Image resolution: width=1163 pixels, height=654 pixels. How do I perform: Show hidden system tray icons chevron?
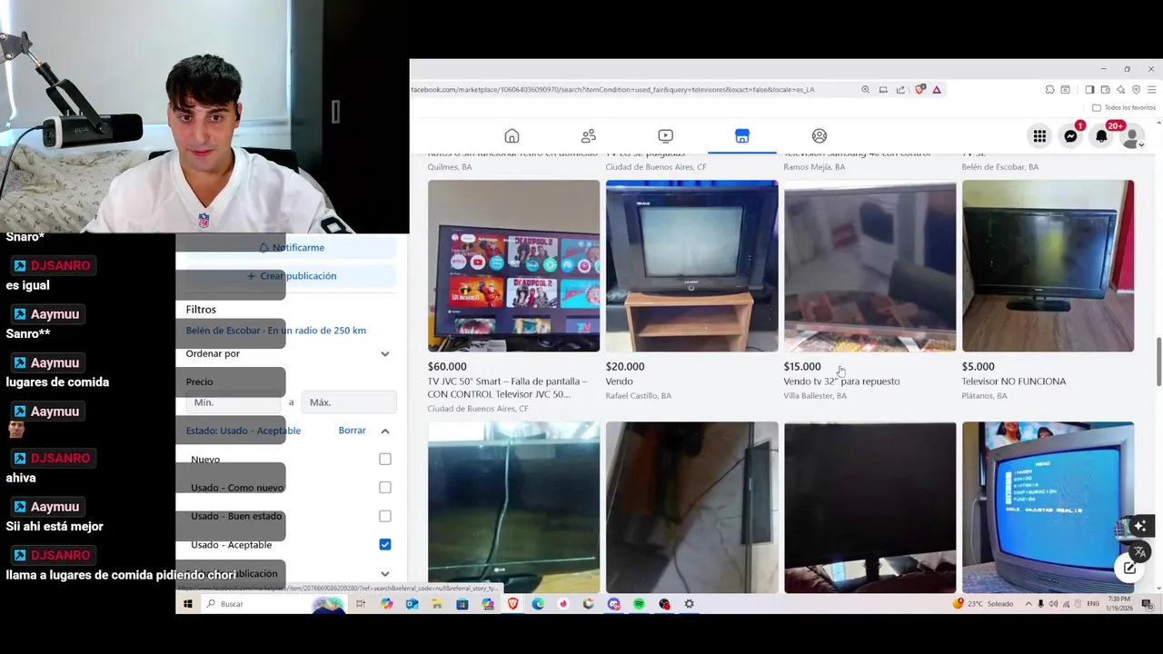click(x=1029, y=604)
